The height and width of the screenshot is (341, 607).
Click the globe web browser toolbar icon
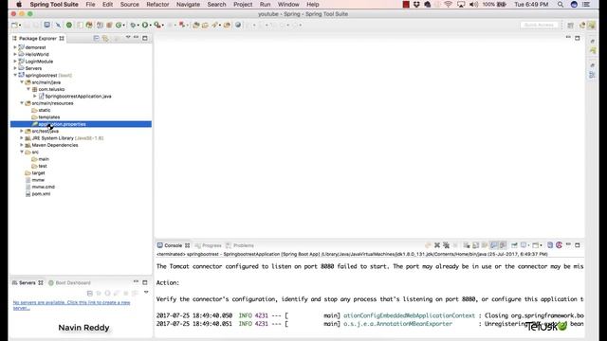[x=238, y=26]
